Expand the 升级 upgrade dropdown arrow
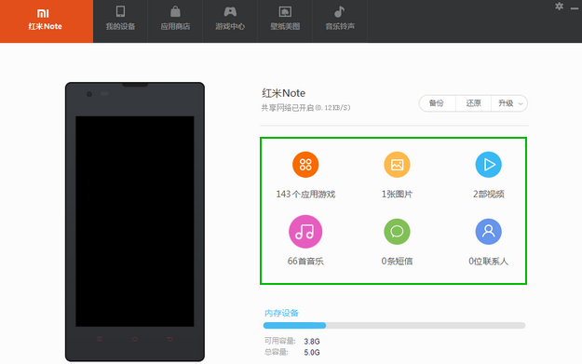582x364 pixels. (x=521, y=104)
